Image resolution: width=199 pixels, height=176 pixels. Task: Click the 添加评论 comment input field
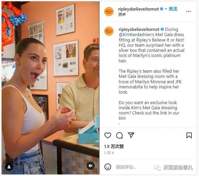[x=133, y=167]
